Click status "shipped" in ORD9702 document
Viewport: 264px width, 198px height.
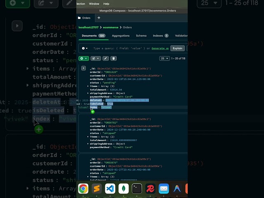tap(109, 133)
